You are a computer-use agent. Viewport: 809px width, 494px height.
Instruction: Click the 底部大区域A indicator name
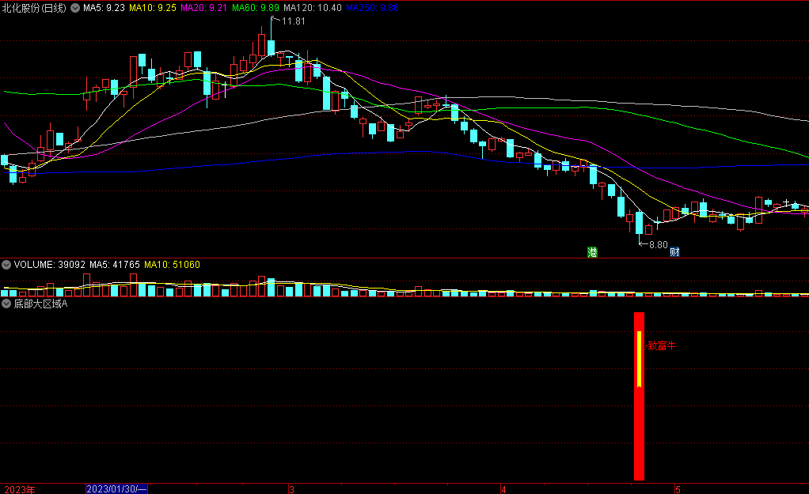[x=40, y=304]
